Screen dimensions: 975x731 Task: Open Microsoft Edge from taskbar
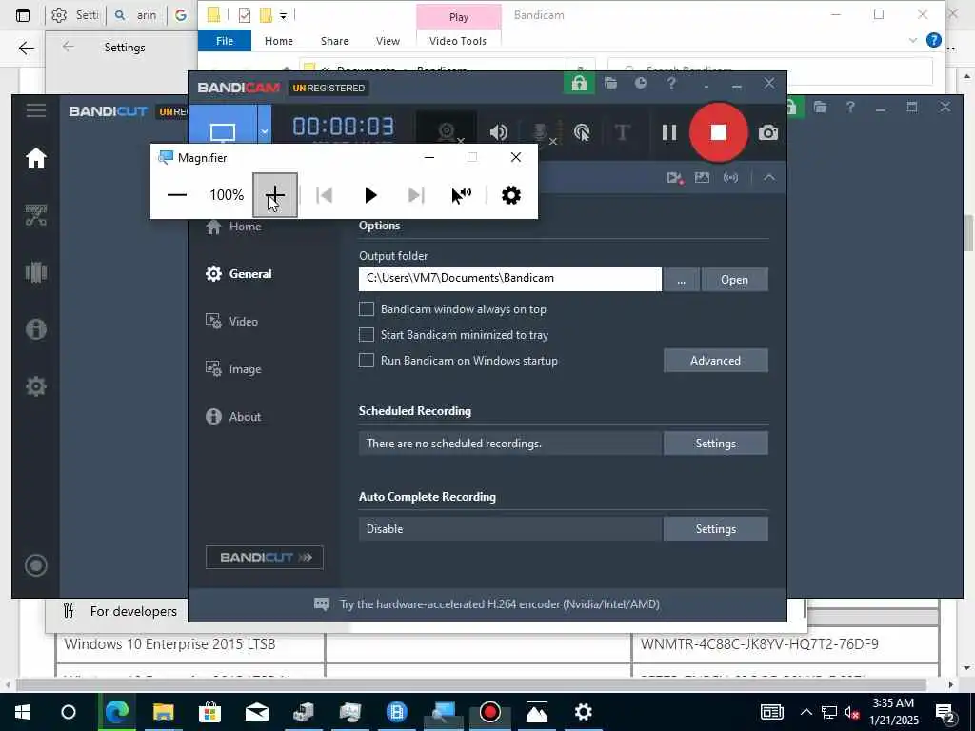[x=116, y=712]
